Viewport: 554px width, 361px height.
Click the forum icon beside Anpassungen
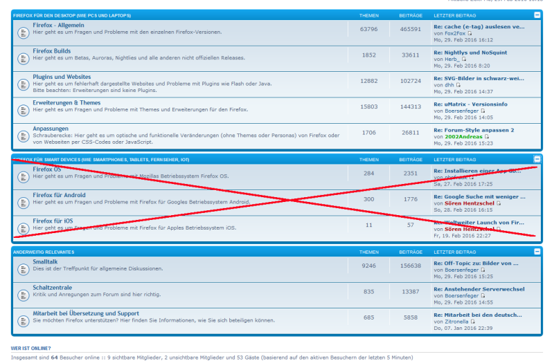pos(24,136)
